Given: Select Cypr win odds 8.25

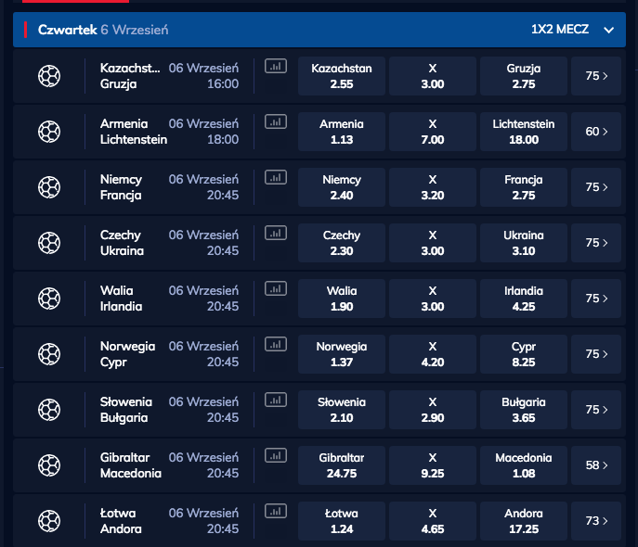Looking at the screenshot, I should [x=524, y=354].
